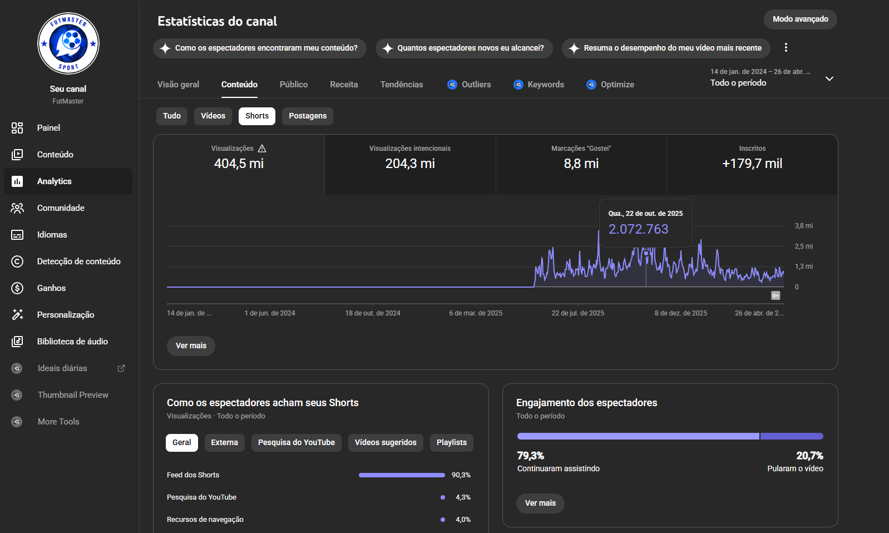Viewport: 889px width, 533px height.
Task: Open Comunidade via its people icon
Action: click(17, 208)
